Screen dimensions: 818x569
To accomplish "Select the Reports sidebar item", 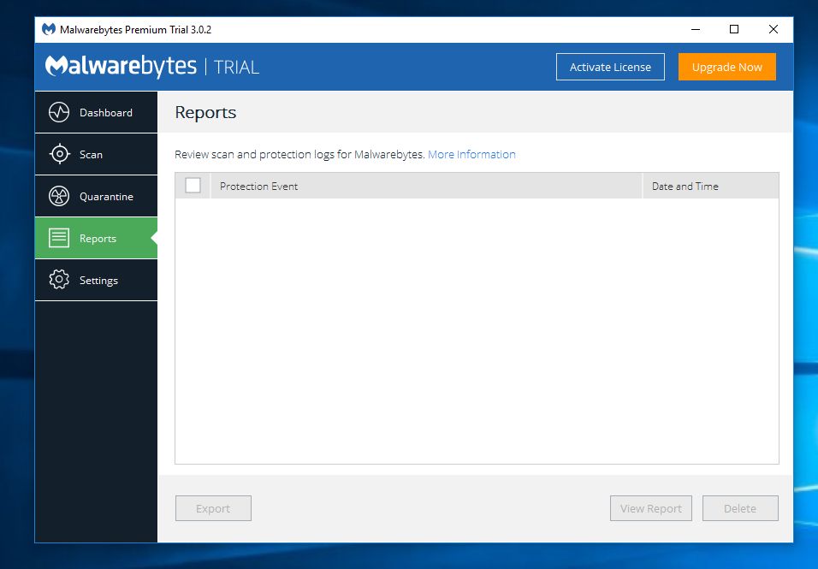I will [x=96, y=238].
